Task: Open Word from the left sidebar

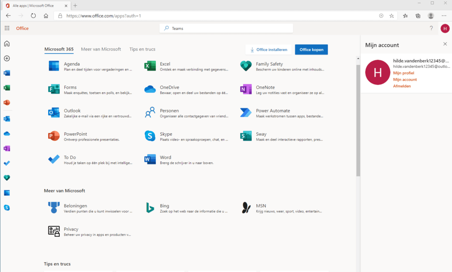Action: (x=7, y=73)
